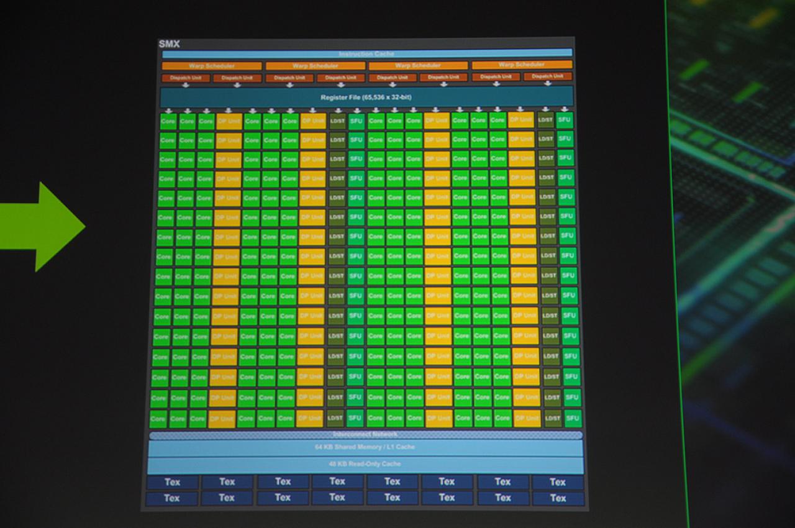
Task: Select the rightmost Dispatch Unit block
Action: coord(547,76)
